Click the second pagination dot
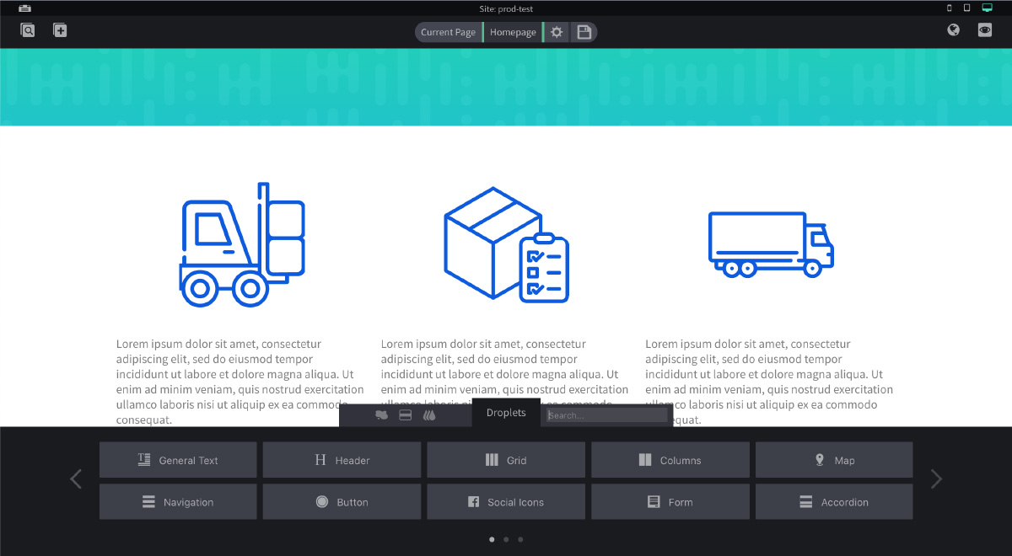The image size is (1012, 556). coord(506,539)
